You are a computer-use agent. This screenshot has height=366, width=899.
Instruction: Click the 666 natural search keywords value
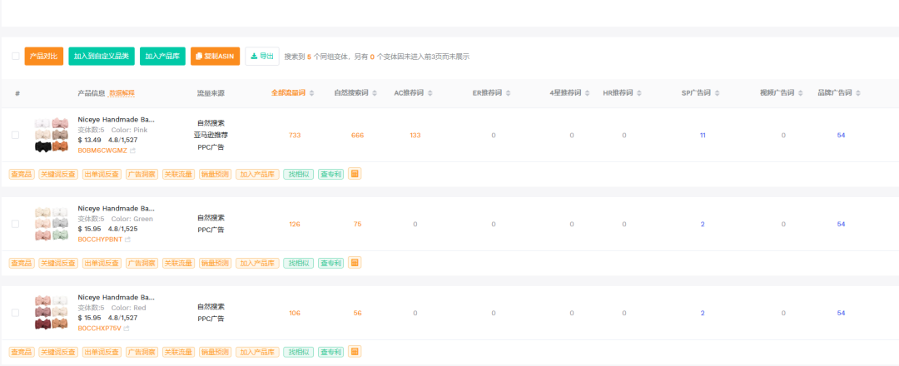tap(357, 136)
